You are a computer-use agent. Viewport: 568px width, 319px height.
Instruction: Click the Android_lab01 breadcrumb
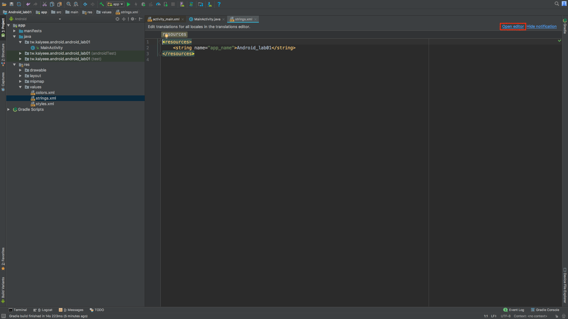click(17, 12)
